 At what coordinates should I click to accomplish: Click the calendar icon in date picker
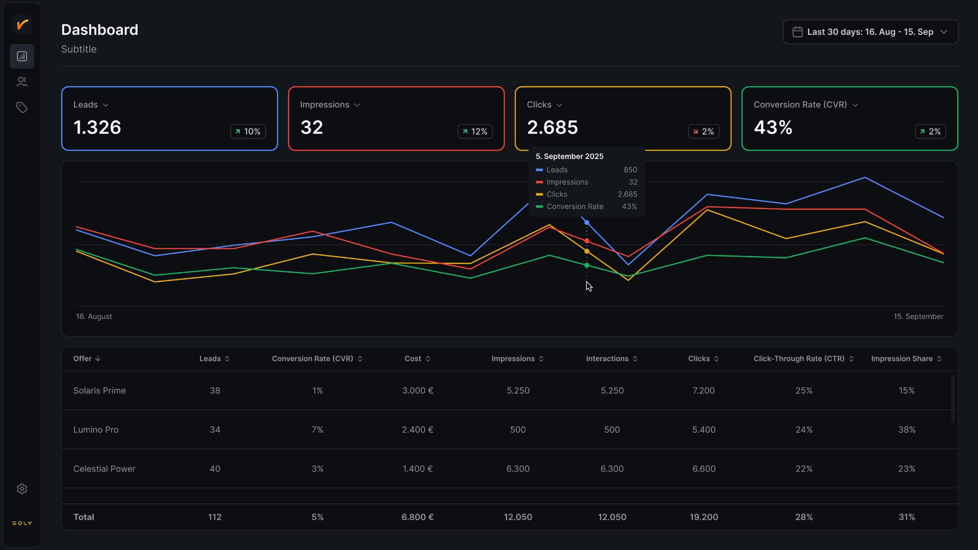797,32
